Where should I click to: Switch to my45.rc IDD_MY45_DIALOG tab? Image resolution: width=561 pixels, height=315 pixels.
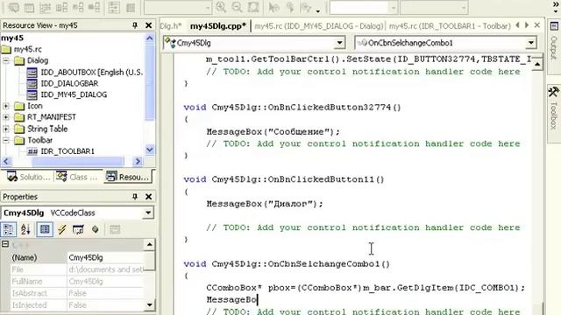tap(318, 26)
